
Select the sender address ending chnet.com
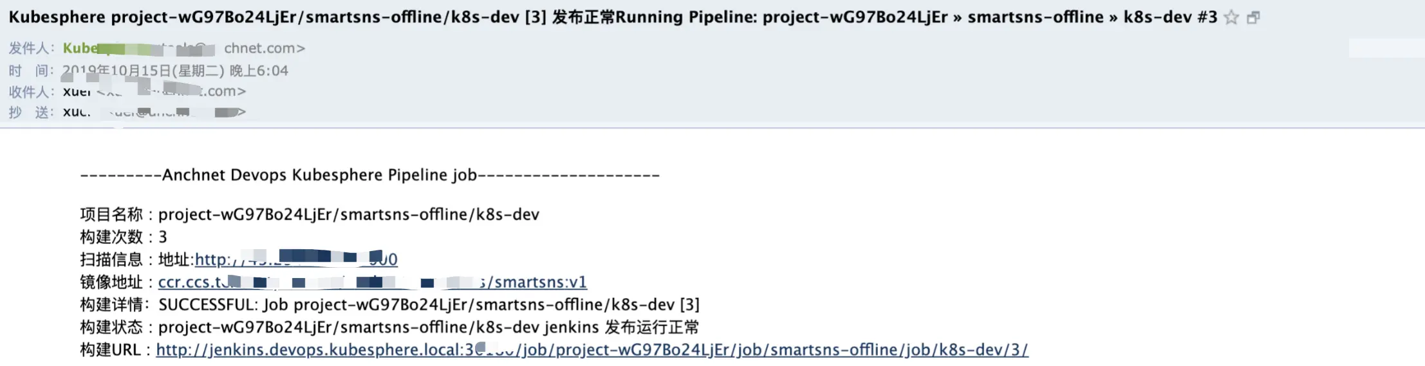tap(265, 48)
